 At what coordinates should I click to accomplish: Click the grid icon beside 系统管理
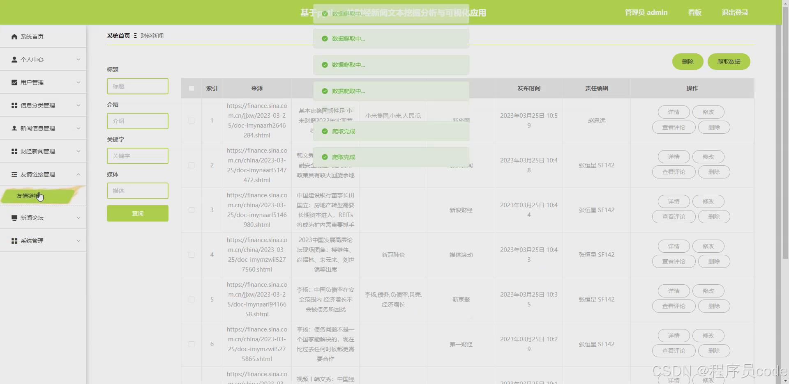coord(14,241)
